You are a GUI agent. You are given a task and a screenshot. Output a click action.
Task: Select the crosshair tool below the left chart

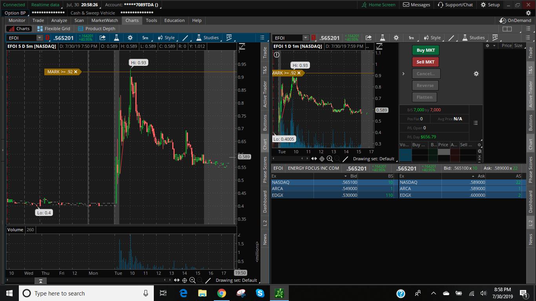184,280
